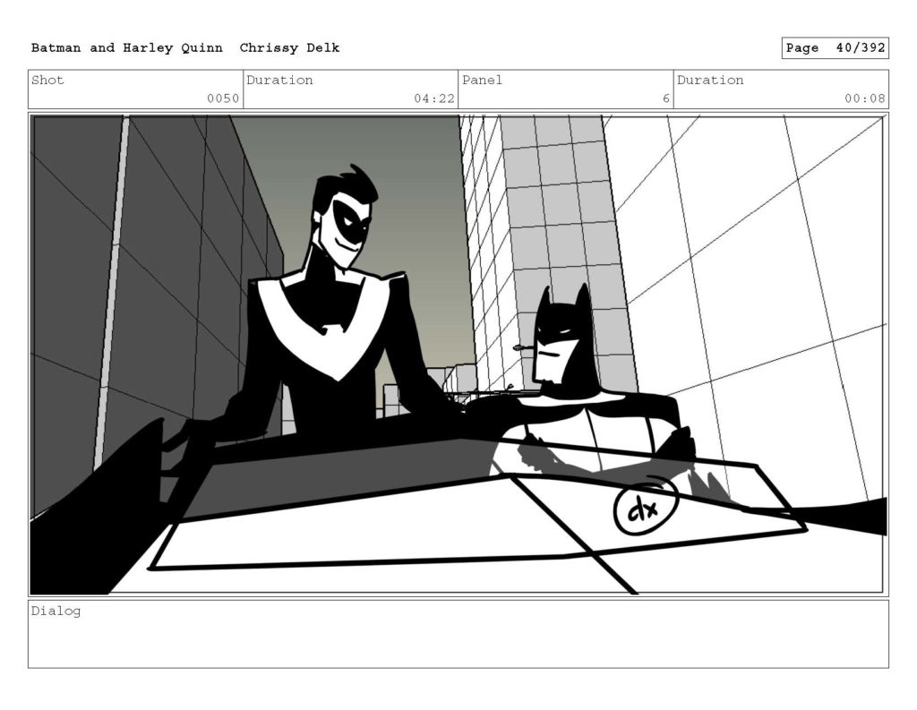The height and width of the screenshot is (710, 917).
Task: Click the shot number '0050'
Action: click(223, 98)
